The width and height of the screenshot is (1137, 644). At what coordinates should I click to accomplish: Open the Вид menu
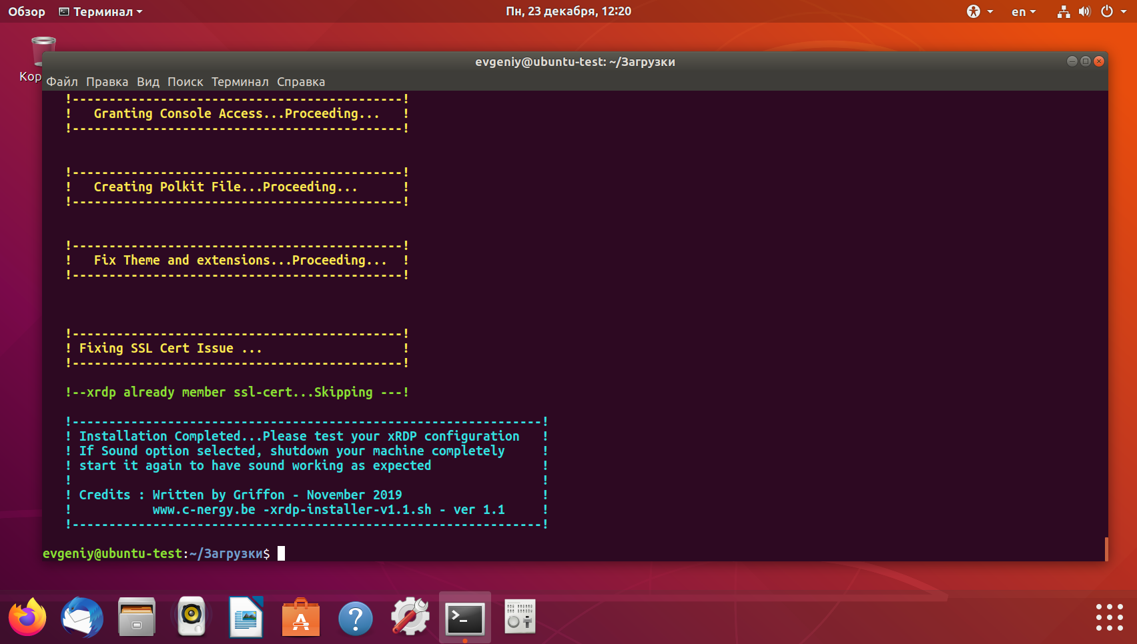[x=148, y=81]
